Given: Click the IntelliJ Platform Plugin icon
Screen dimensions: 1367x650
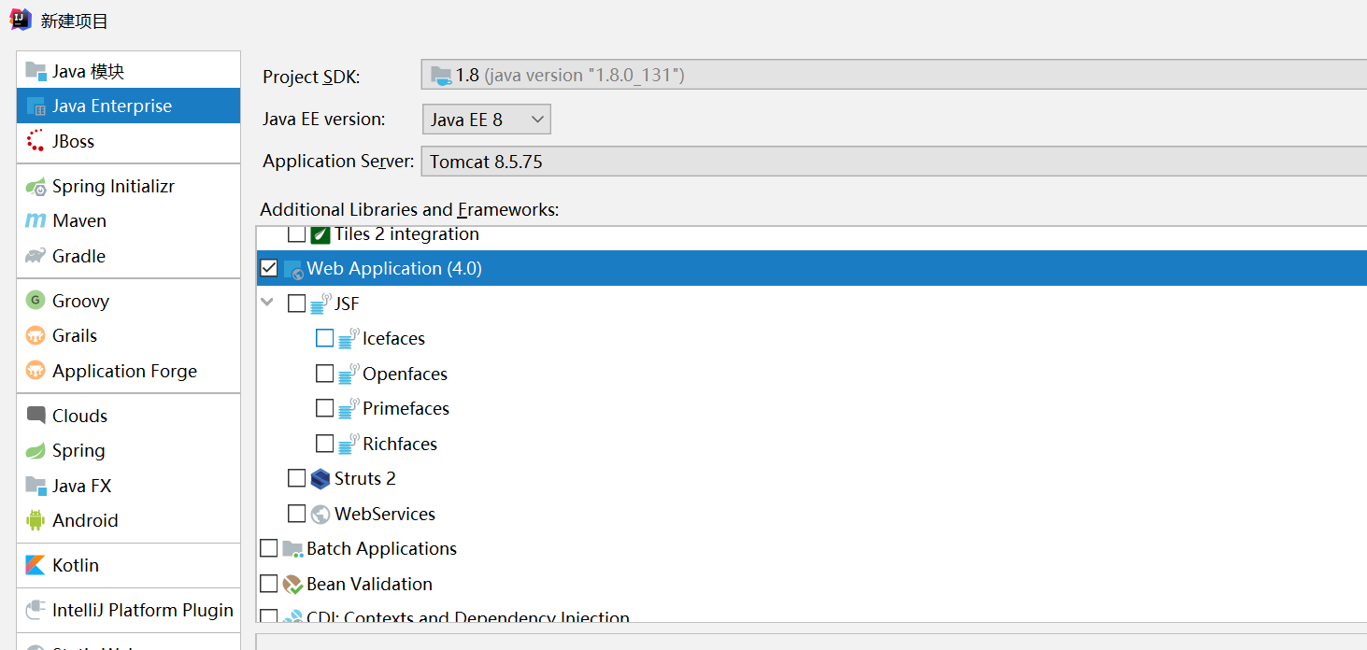Looking at the screenshot, I should coord(36,610).
